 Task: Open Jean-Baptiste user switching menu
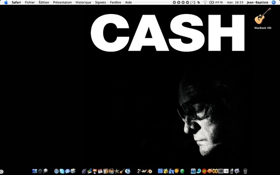[x=257, y=2]
